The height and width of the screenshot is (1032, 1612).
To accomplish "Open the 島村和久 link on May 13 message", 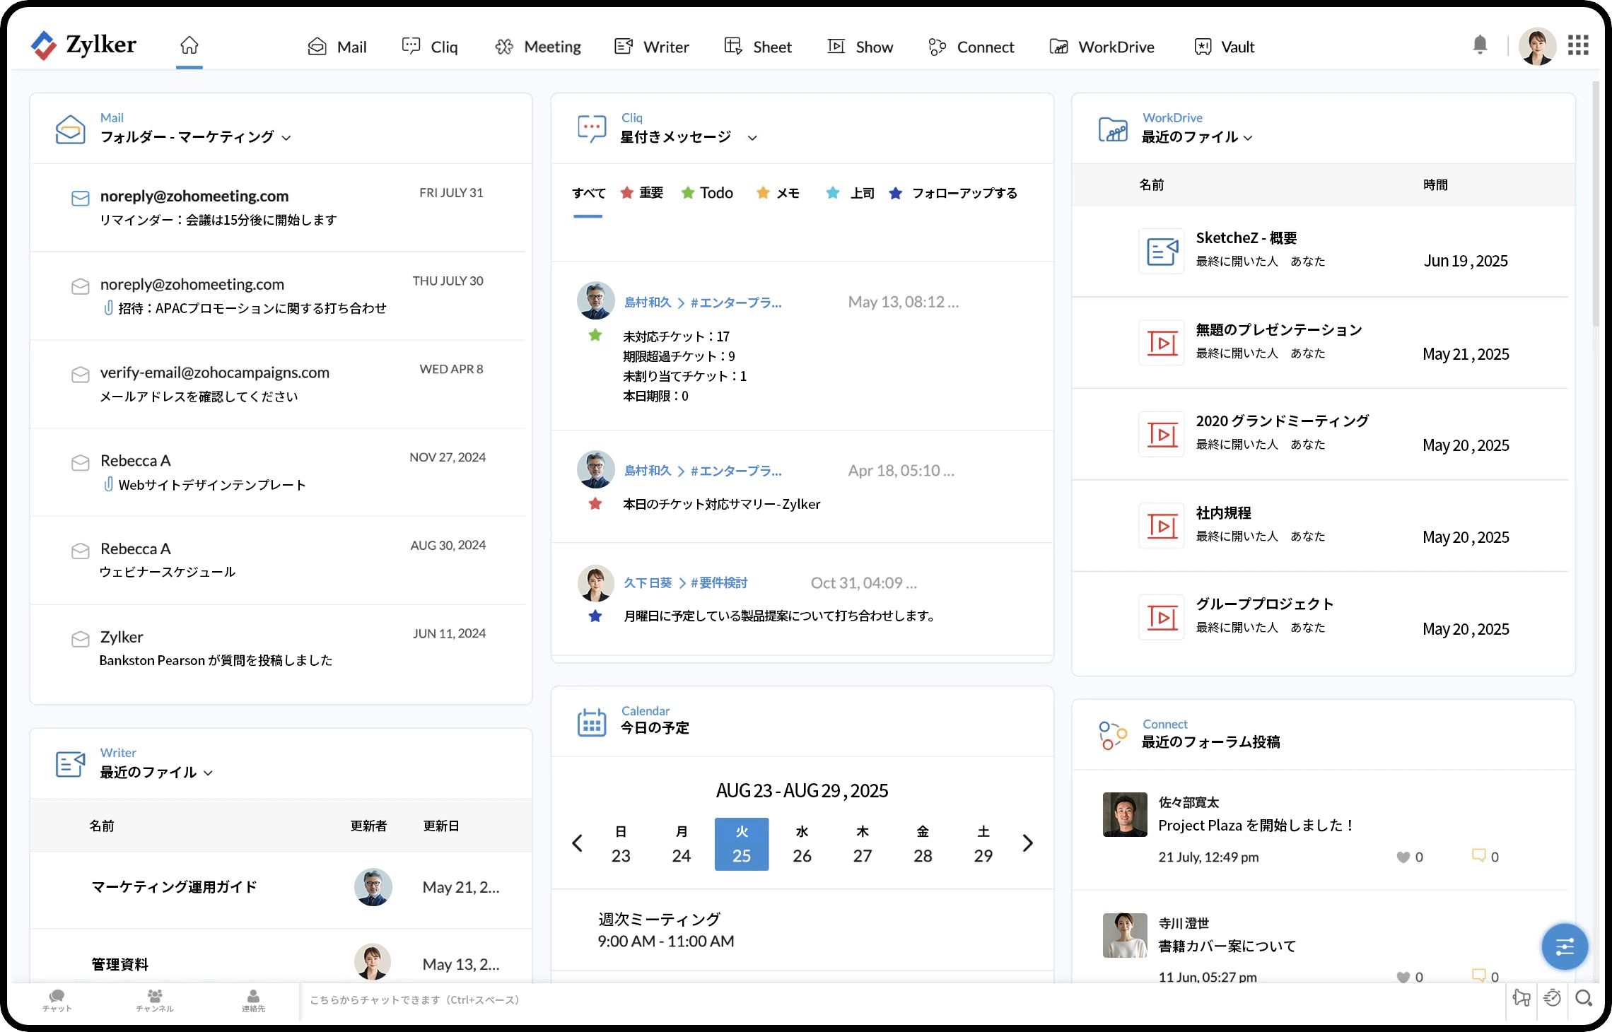I will pyautogui.click(x=648, y=303).
